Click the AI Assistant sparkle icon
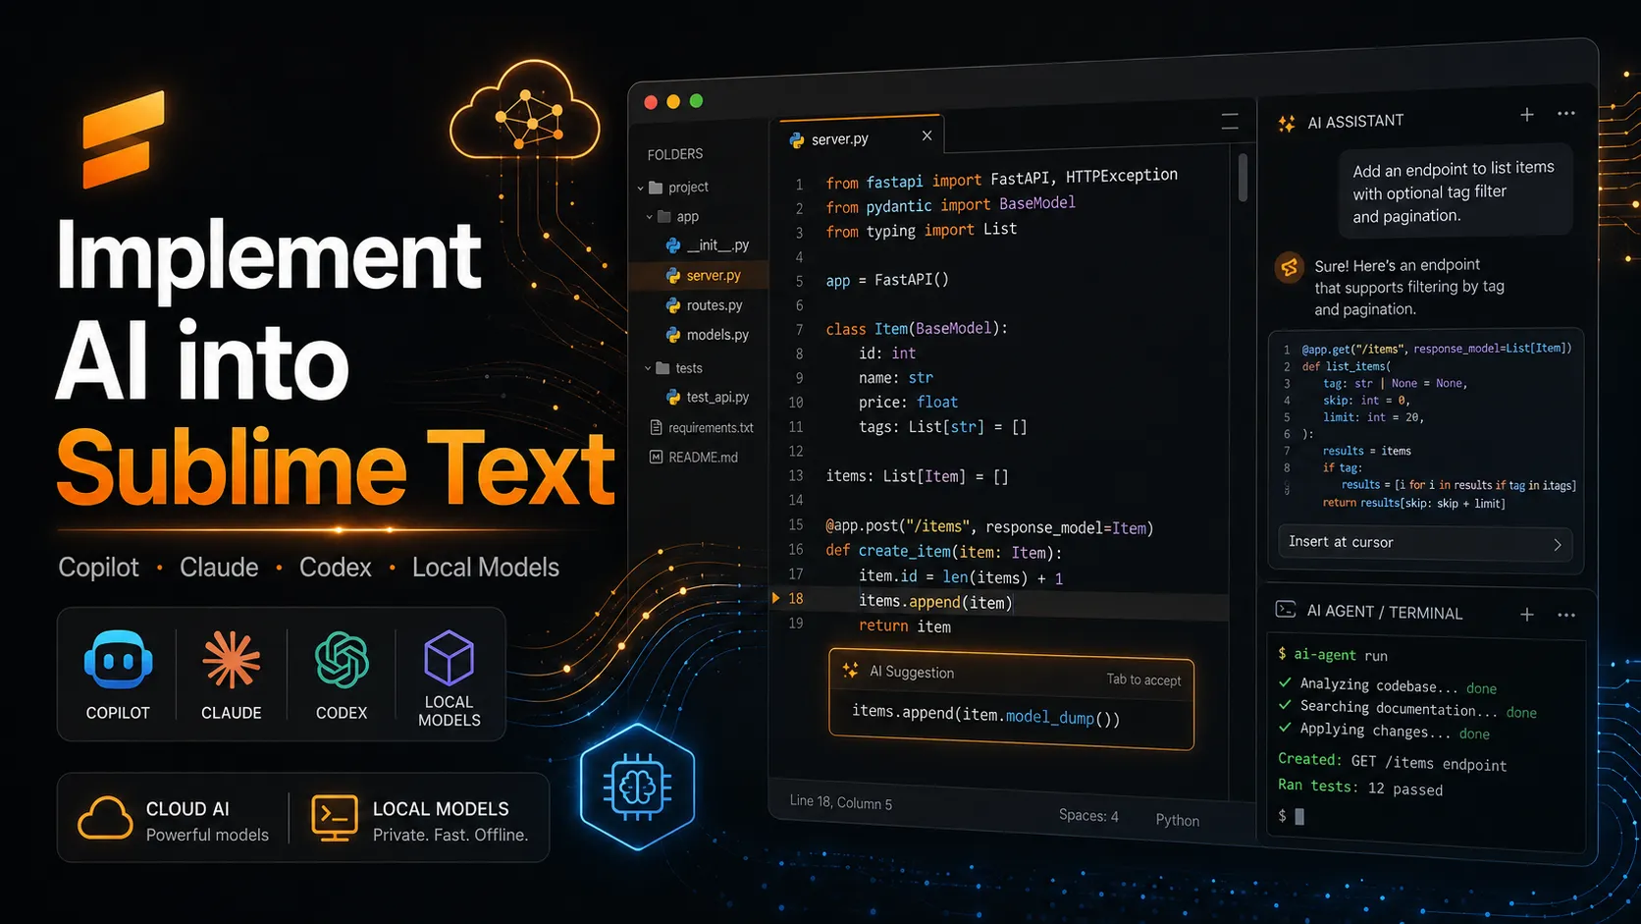This screenshot has width=1641, height=924. [x=1287, y=124]
